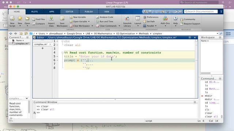
Task: Click the Google Drive path segment
Action: pyautogui.click(x=74, y=33)
